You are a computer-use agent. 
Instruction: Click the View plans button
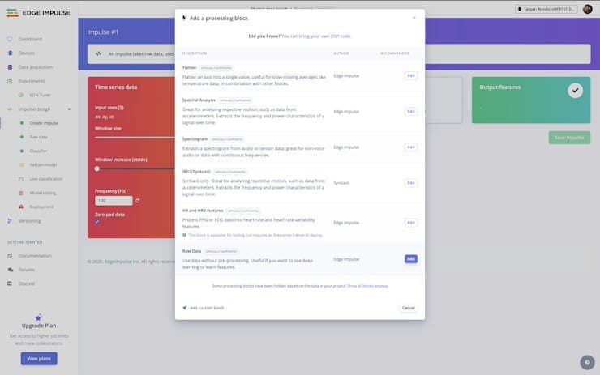(x=39, y=359)
